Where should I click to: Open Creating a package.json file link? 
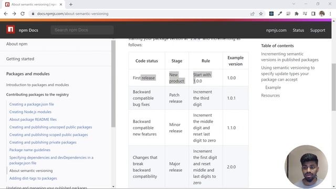pos(31,104)
